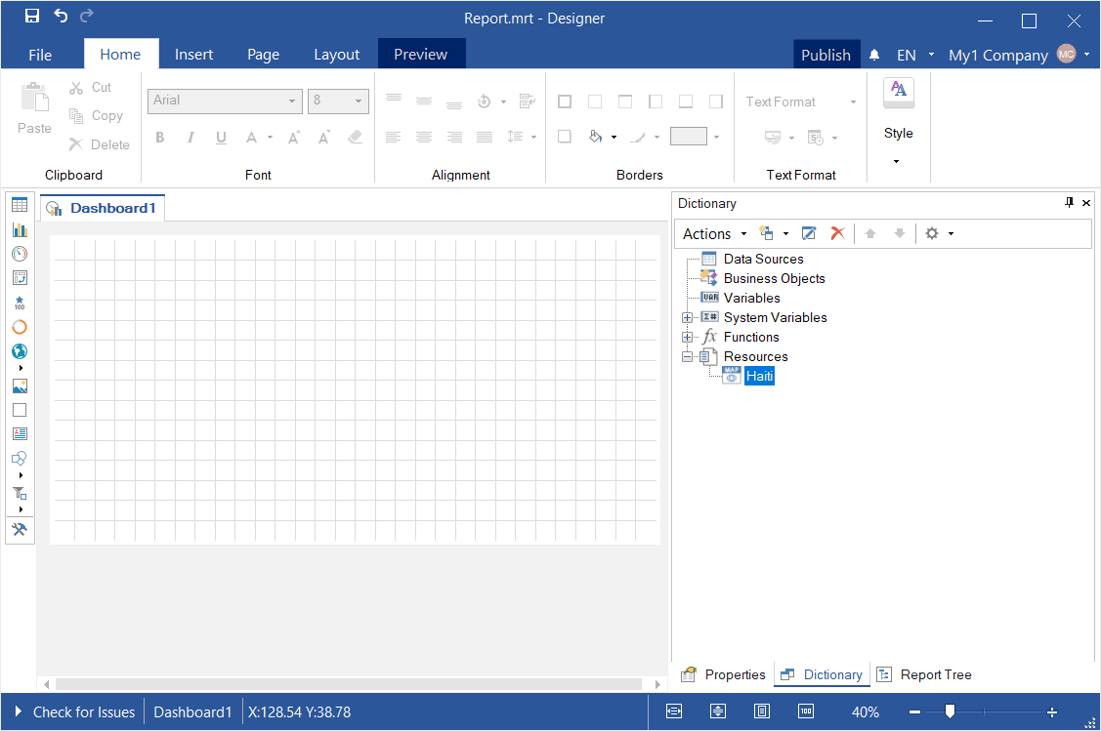Switch to the Insert ribbon tab
The height and width of the screenshot is (731, 1101).
(x=193, y=55)
